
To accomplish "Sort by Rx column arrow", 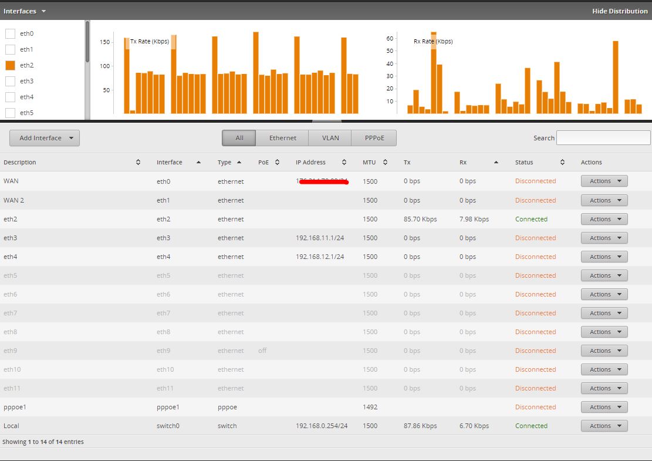I will [496, 162].
